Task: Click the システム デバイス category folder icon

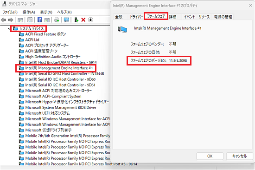Action: pos(15,29)
